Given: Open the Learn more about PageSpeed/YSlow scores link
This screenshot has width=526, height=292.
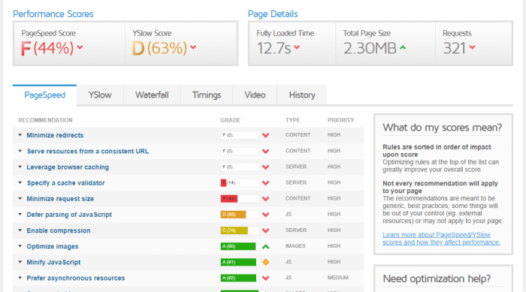Looking at the screenshot, I should [442, 239].
